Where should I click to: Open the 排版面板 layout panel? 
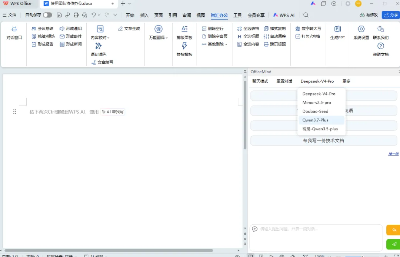[184, 33]
